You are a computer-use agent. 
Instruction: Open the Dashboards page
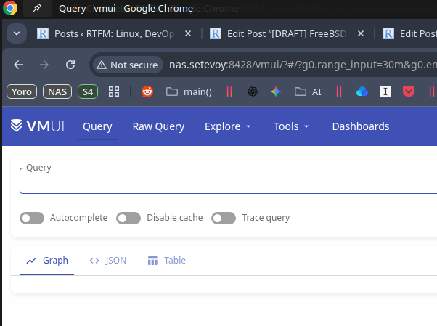click(x=361, y=126)
